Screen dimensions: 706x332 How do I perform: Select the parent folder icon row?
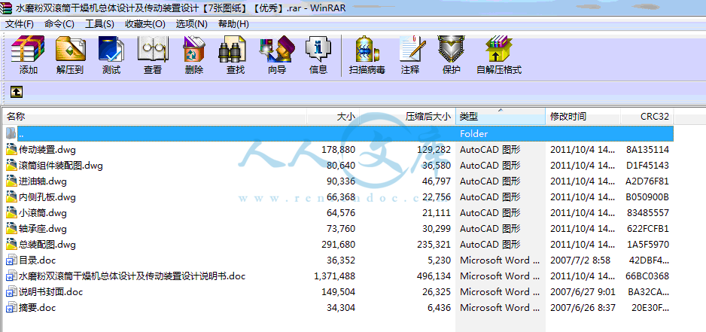point(12,133)
